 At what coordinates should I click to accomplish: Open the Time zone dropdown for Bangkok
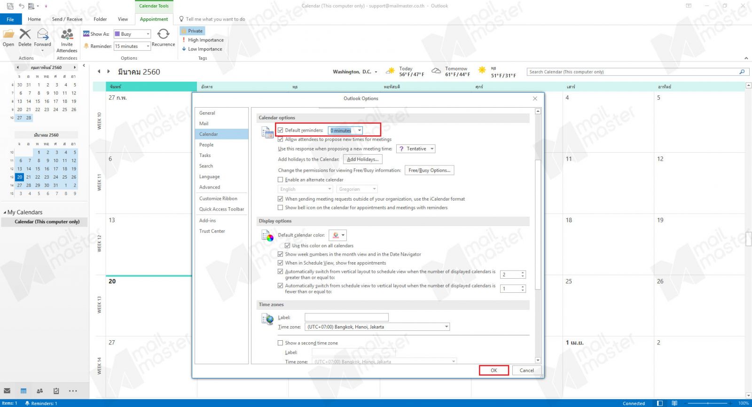(x=446, y=327)
